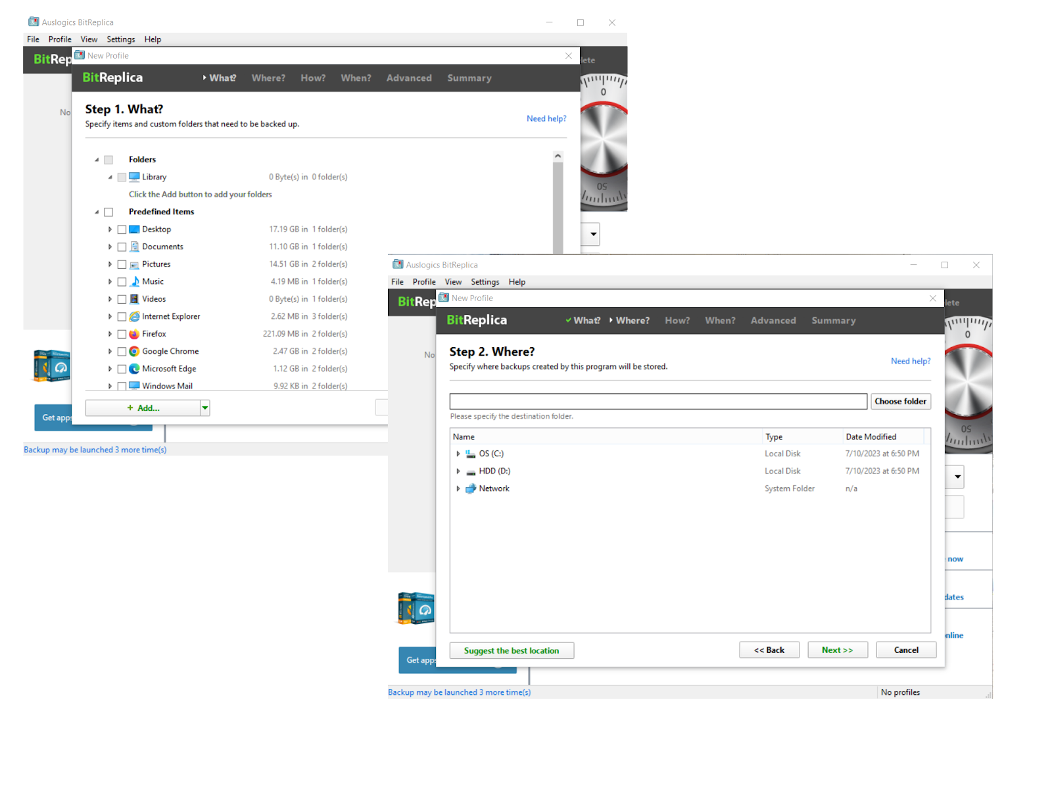Click the safe dial in left window
The width and height of the screenshot is (1052, 808).
[604, 142]
